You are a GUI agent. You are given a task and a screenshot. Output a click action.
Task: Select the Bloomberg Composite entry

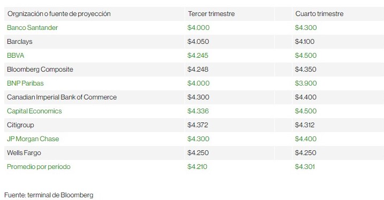pos(40,70)
